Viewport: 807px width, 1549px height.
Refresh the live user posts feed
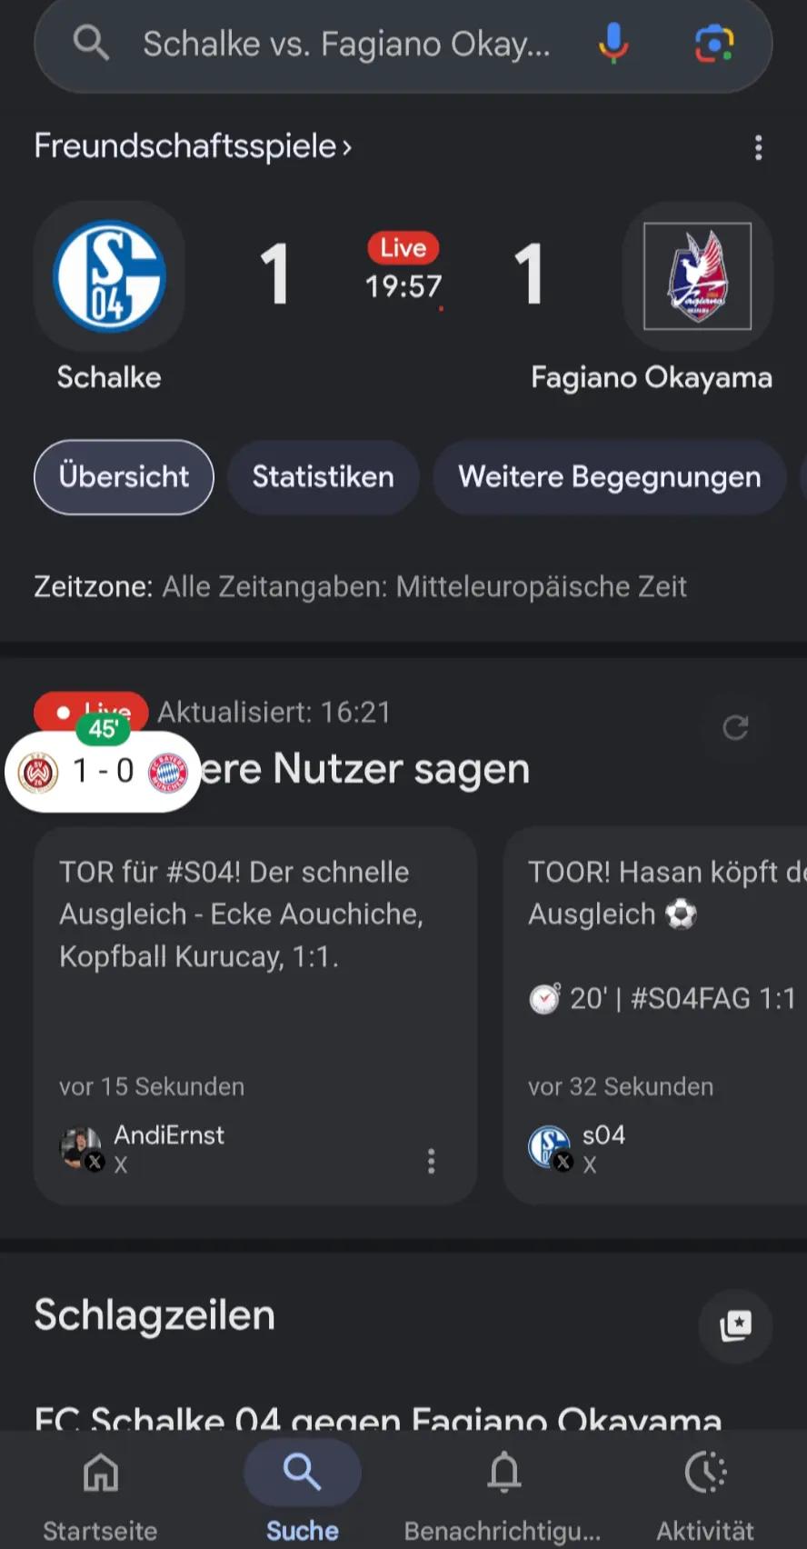coord(735,726)
